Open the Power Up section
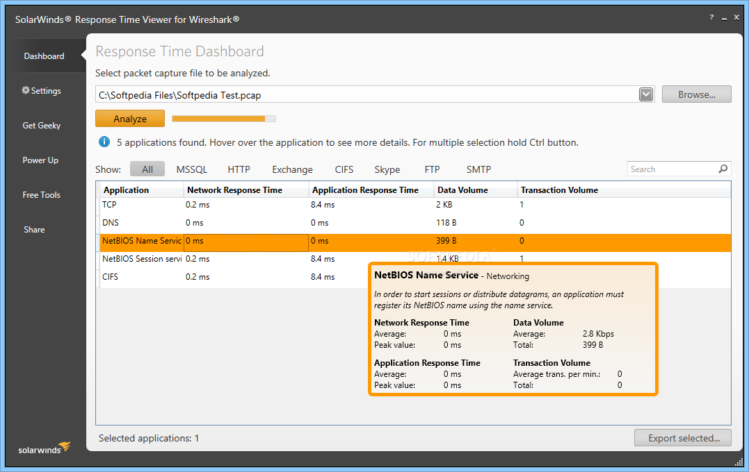The image size is (749, 472). point(40,160)
